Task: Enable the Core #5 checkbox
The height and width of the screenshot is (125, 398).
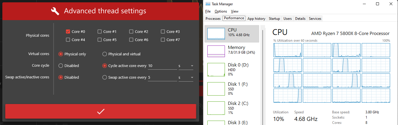Action: [100, 40]
